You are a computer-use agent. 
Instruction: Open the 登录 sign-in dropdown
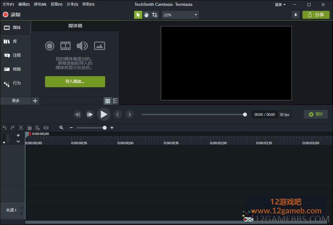(x=280, y=4)
